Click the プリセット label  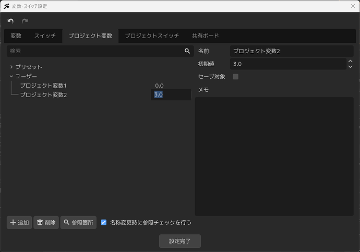coord(29,67)
